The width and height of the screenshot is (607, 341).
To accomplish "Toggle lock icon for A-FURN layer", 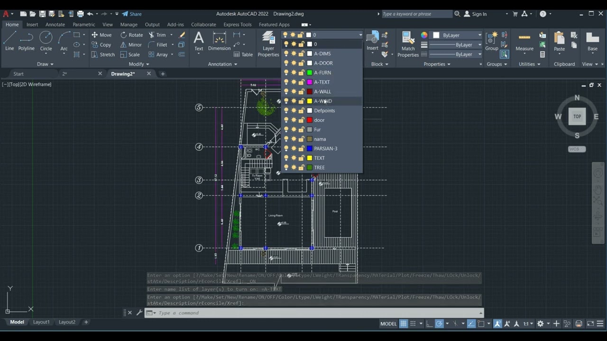I will [301, 72].
